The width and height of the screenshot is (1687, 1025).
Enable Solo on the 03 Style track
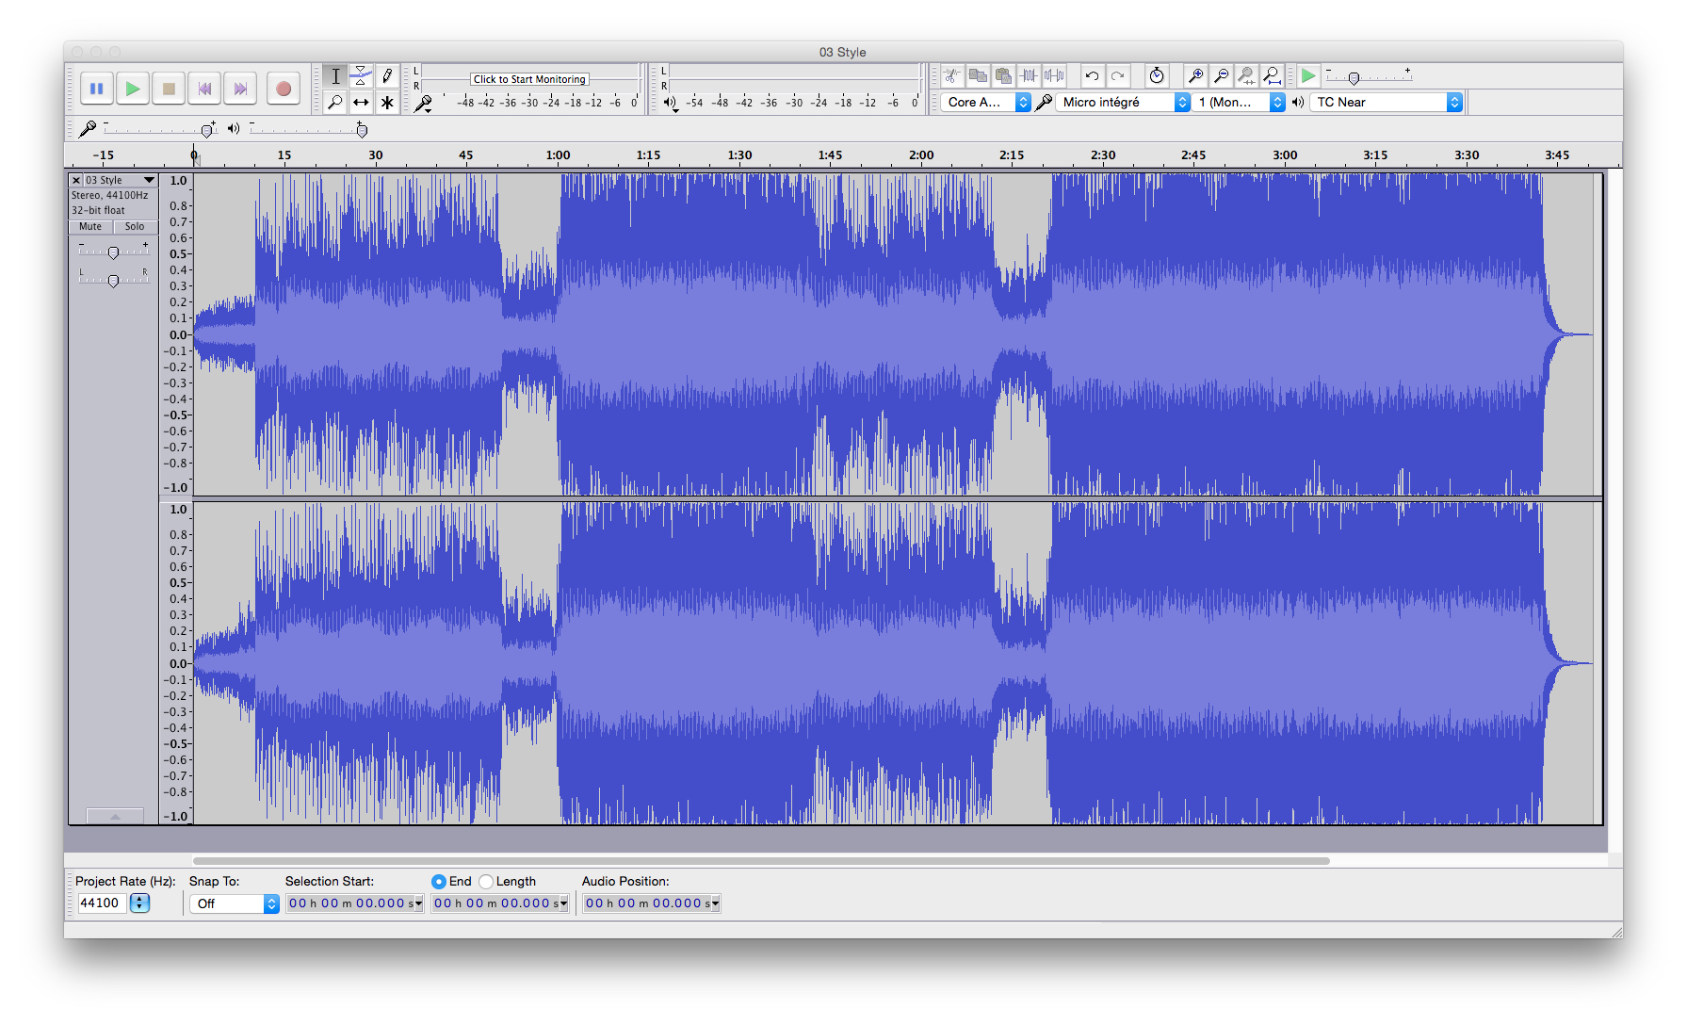pos(135,226)
